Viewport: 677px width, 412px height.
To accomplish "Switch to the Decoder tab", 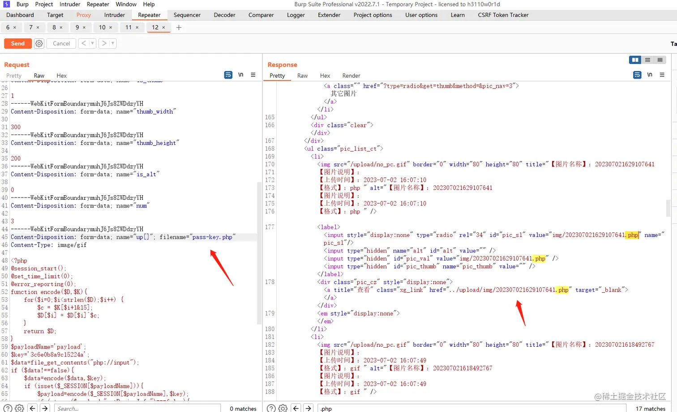I will (224, 15).
